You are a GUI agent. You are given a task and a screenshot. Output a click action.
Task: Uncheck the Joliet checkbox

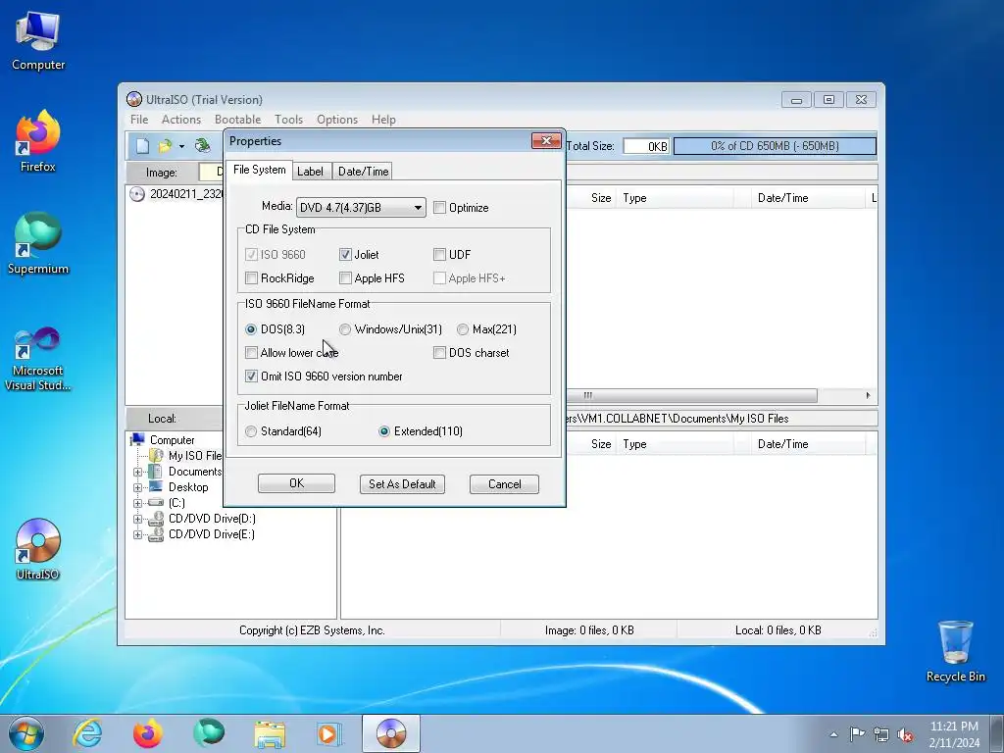[x=345, y=254]
